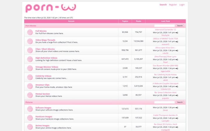The image size is (210, 131).
Task: Click the site logo in header
Action: tap(51, 8)
